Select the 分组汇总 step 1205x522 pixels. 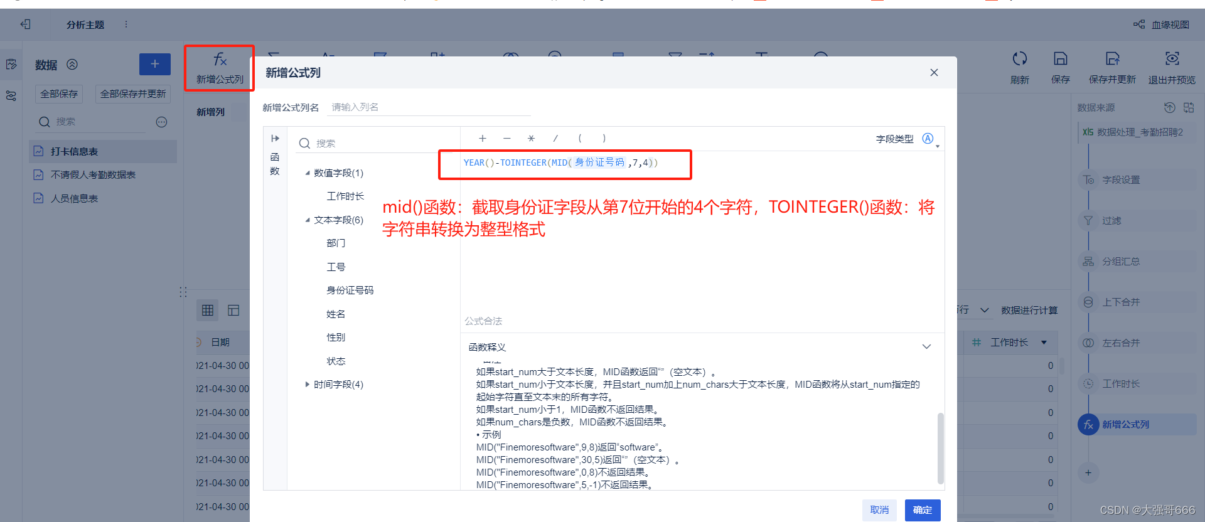click(1138, 262)
